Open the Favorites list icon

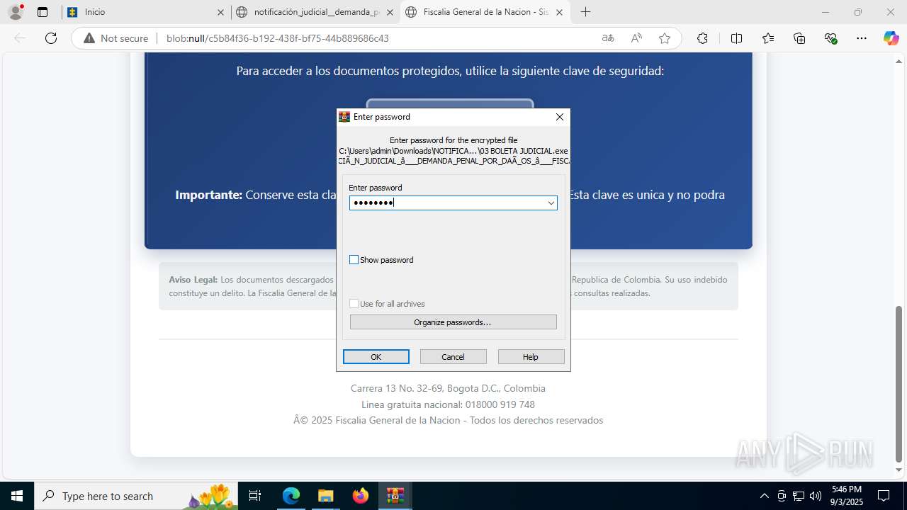(x=768, y=38)
